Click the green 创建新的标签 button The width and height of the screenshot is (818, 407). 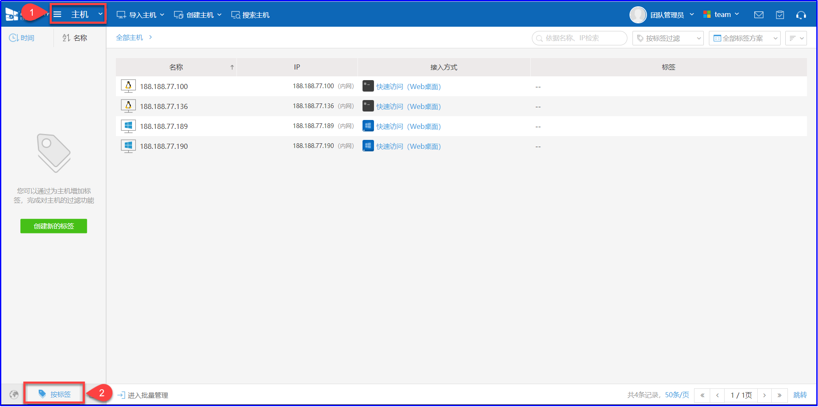pyautogui.click(x=53, y=226)
